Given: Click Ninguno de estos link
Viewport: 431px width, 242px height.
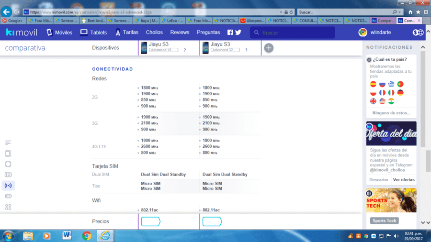Looking at the screenshot, I should point(391,113).
